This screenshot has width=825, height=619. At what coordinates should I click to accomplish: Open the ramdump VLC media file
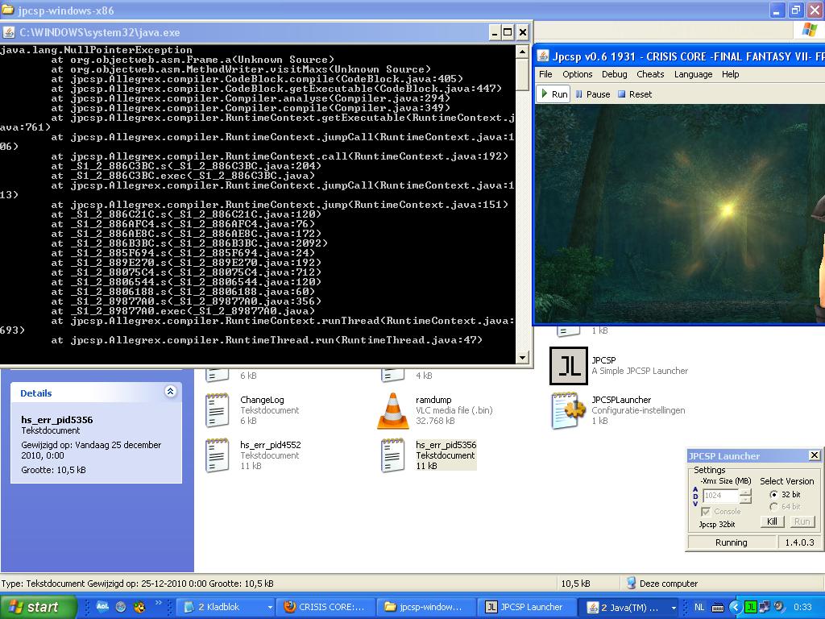pos(393,410)
